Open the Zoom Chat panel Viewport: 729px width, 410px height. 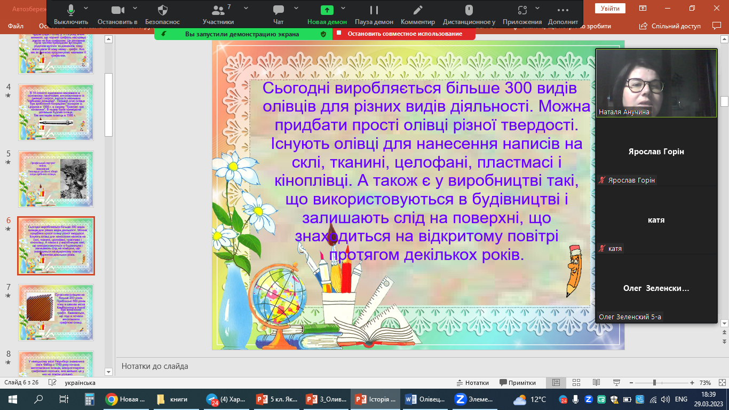click(x=278, y=14)
